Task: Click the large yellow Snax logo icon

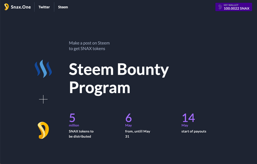Action: click(43, 130)
